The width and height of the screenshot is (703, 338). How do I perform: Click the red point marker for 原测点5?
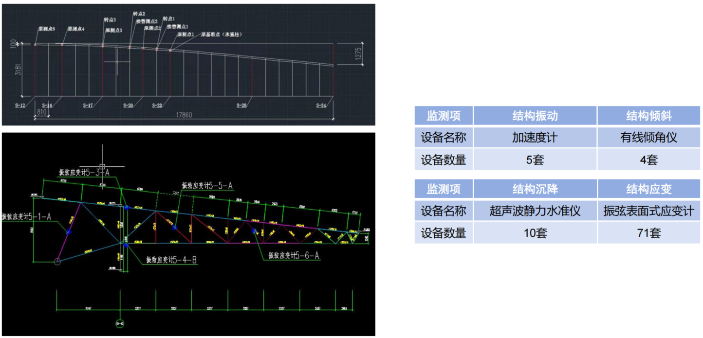35,45
